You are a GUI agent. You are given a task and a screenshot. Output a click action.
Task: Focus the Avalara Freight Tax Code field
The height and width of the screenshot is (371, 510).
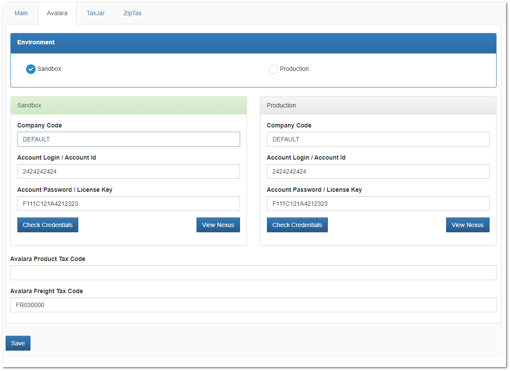tap(253, 305)
